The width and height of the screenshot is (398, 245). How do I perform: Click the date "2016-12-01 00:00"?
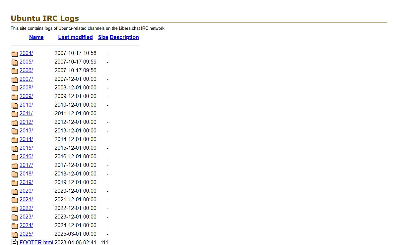[x=76, y=157]
